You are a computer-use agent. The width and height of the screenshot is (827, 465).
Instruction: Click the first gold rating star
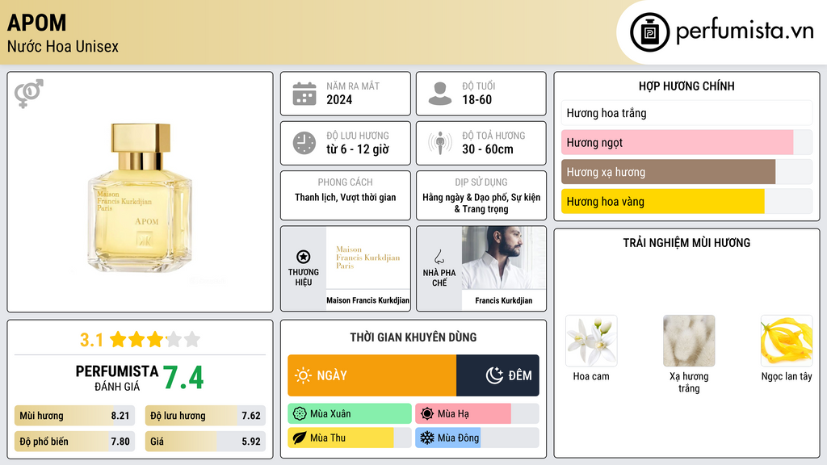tap(118, 339)
